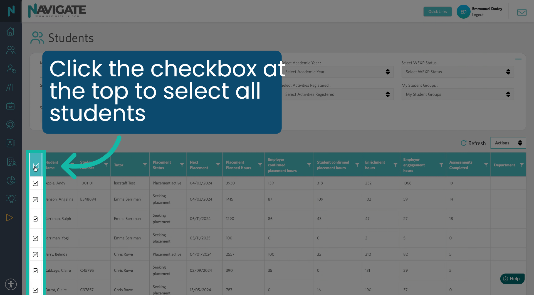Open the envelope message icon top right
This screenshot has height=295, width=534.
pyautogui.click(x=522, y=12)
